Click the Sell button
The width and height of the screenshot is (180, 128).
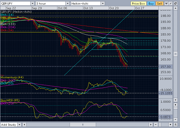point(160,3)
